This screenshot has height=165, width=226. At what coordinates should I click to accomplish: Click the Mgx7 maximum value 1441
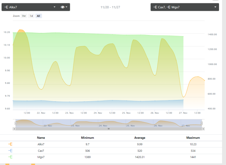tap(193, 157)
